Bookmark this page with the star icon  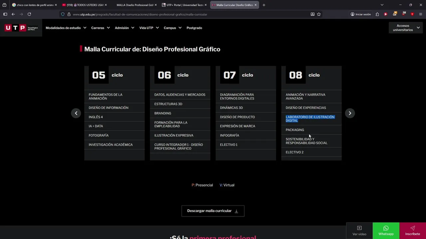(319, 14)
